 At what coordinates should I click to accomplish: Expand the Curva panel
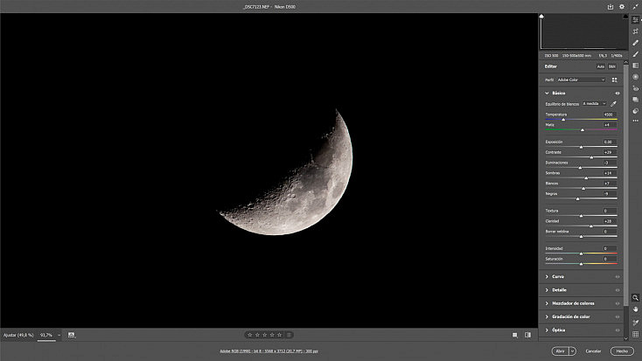coord(547,277)
